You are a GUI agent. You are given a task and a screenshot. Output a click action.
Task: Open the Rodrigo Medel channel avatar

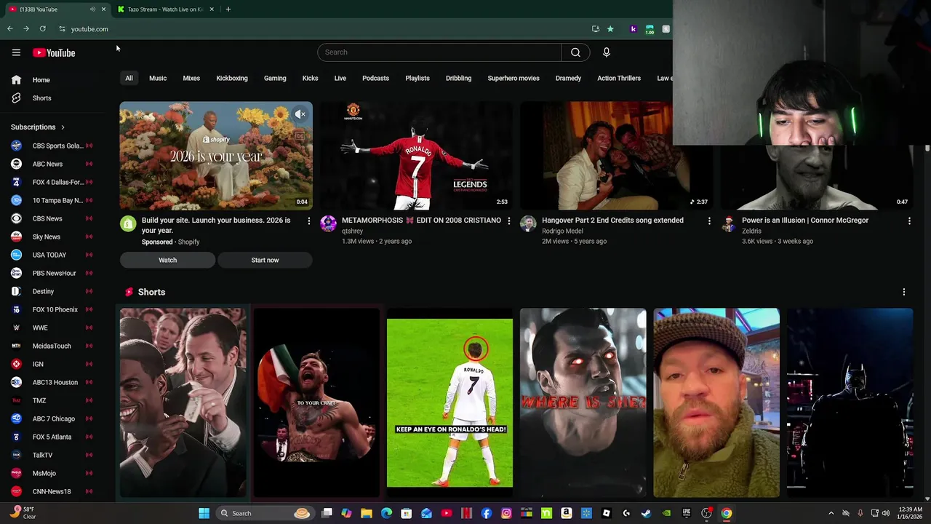pos(528,224)
